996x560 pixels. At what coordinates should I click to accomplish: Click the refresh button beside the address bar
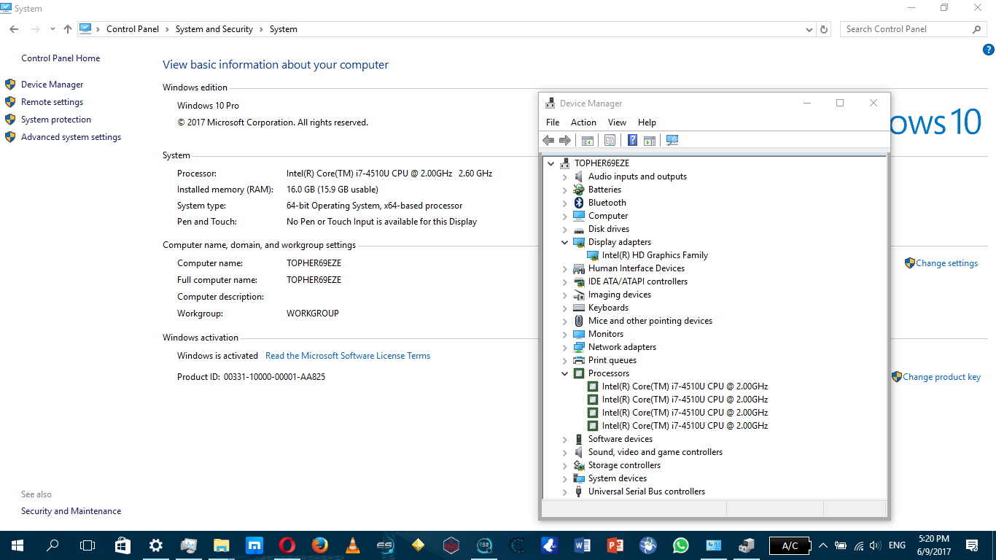coord(824,29)
